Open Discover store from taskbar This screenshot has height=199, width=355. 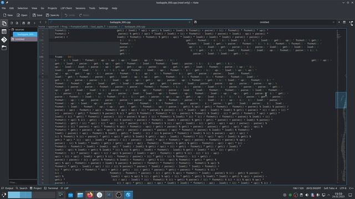[70, 195]
